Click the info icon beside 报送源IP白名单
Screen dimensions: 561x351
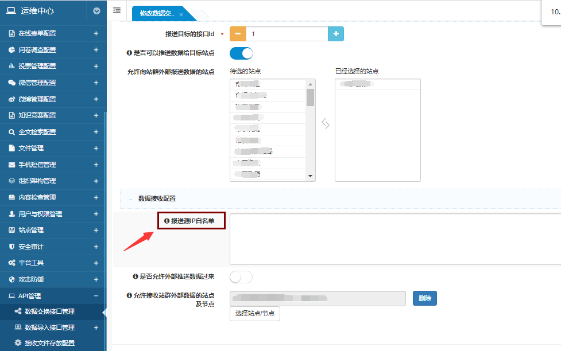click(167, 221)
